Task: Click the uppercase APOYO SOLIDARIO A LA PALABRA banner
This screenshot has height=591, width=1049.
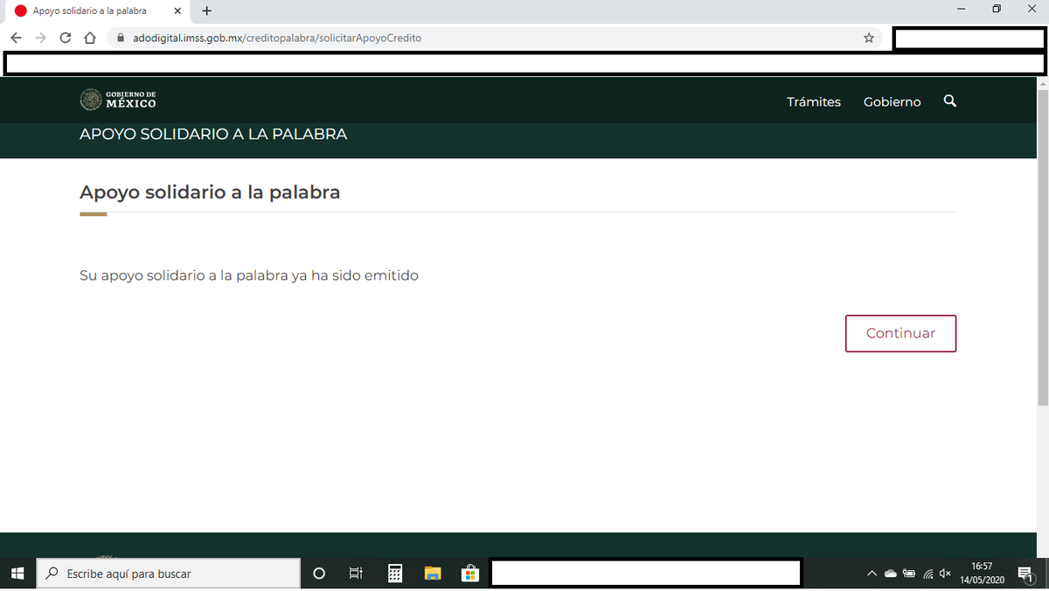Action: click(x=213, y=135)
